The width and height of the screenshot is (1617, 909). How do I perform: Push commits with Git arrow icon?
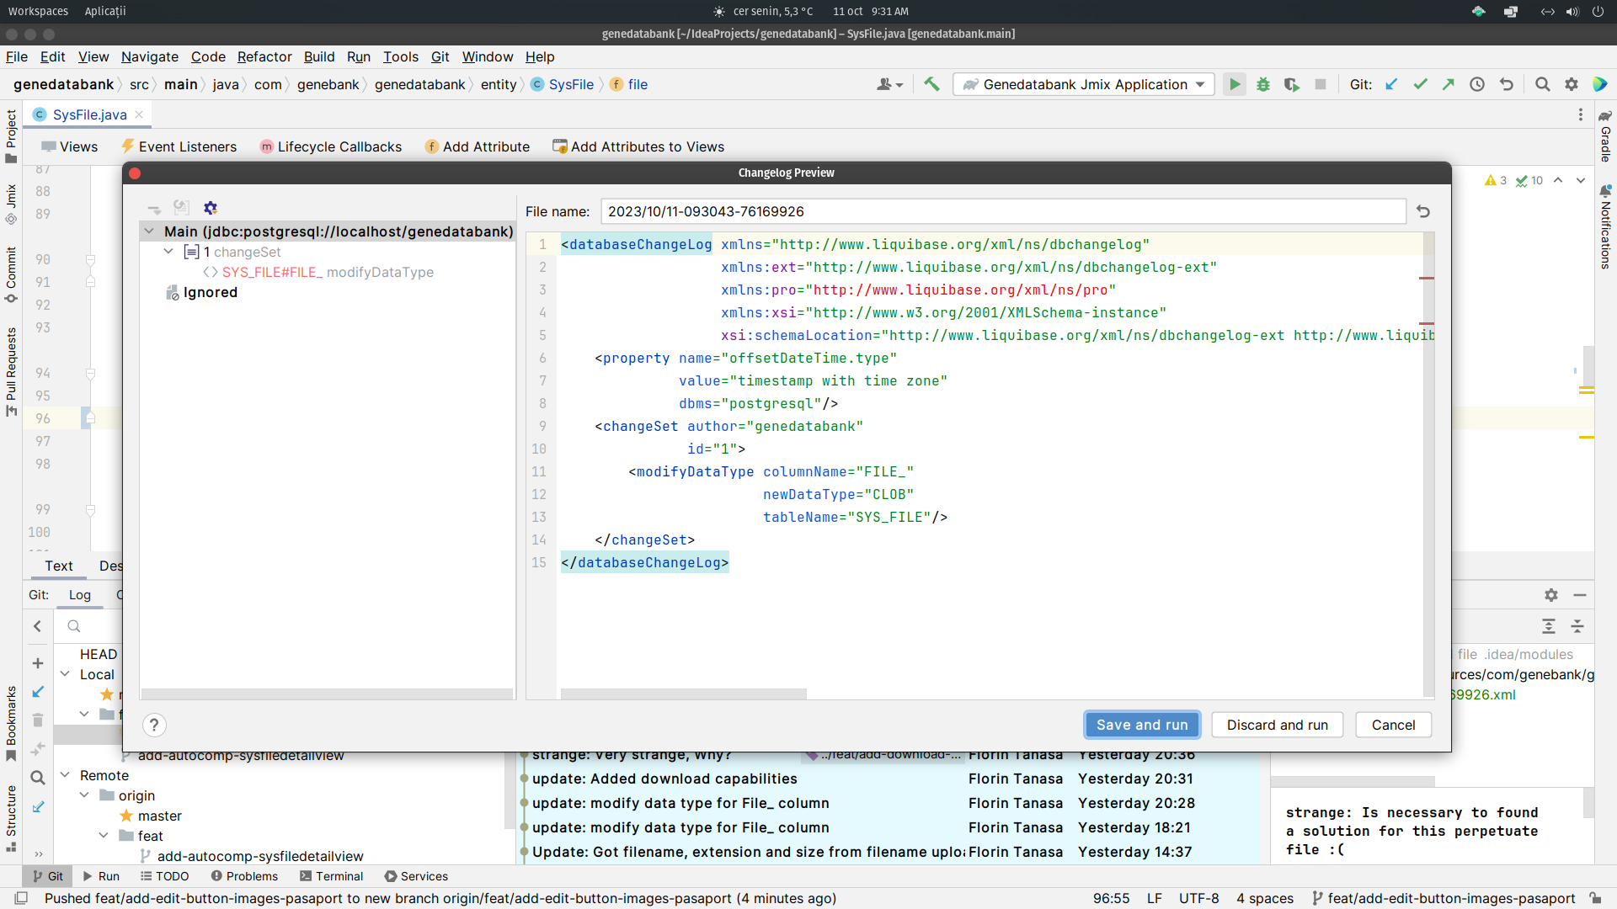[1449, 84]
